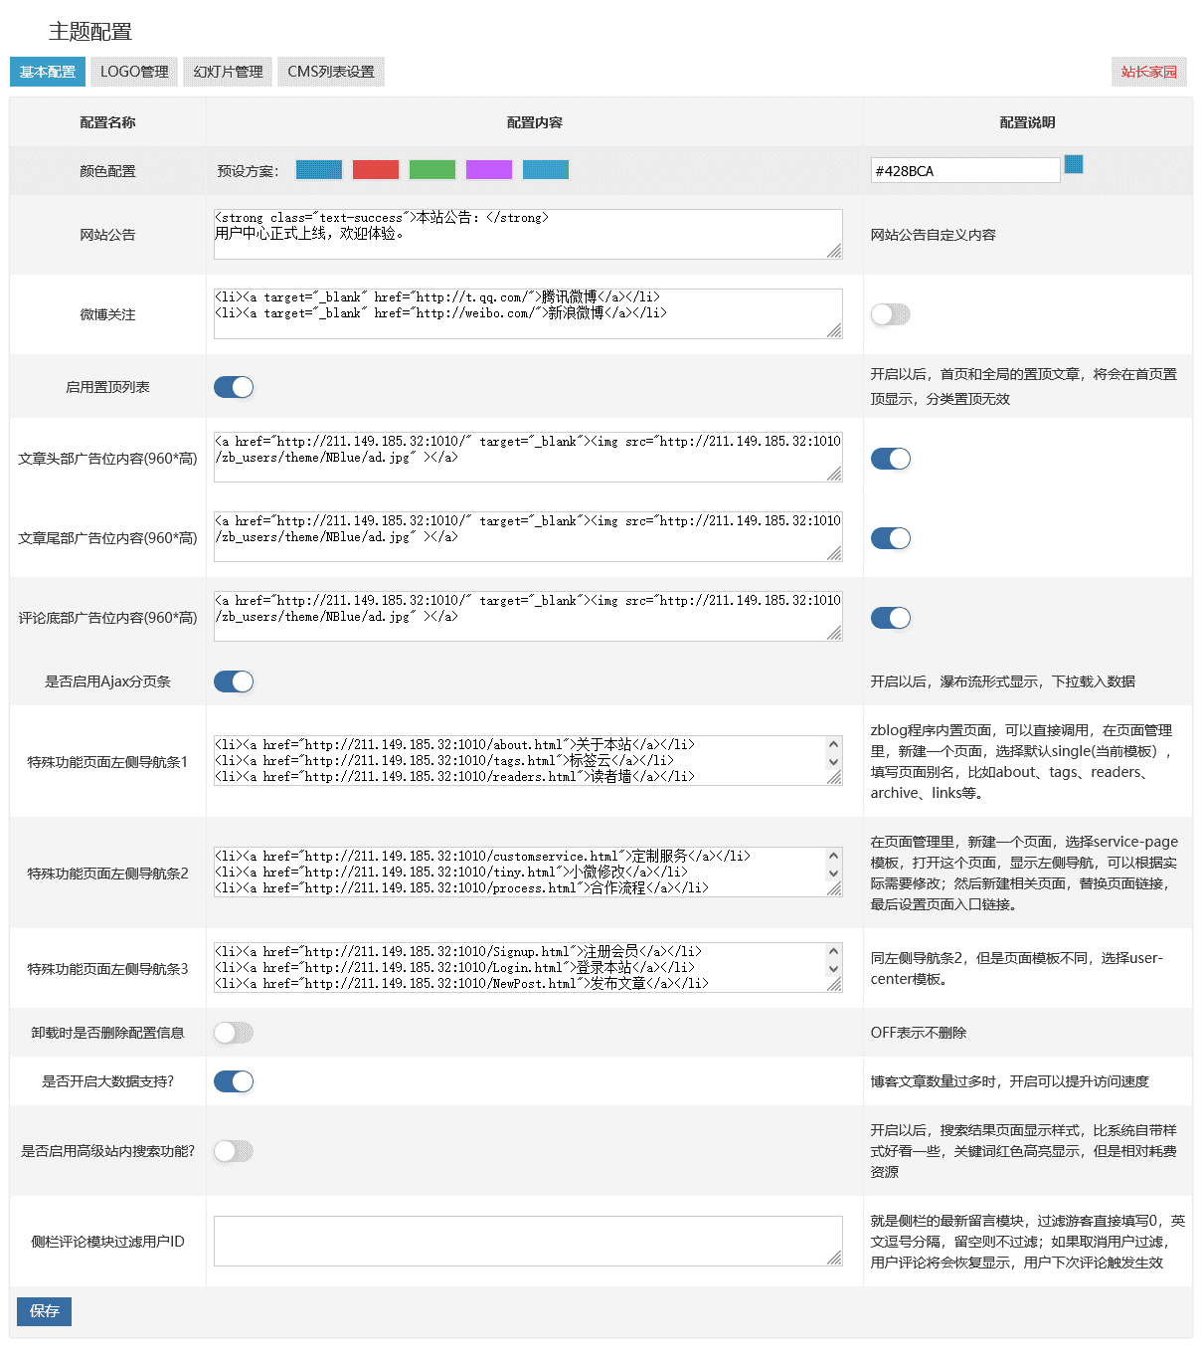The image size is (1202, 1361).
Task: Toggle the 评论底部广告位 switch
Action: (x=891, y=618)
